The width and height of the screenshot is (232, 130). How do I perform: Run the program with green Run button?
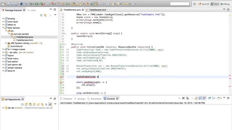36,4
